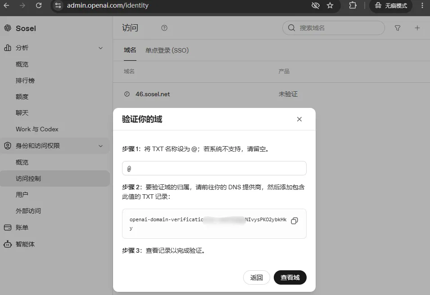Screen dimensions: 430x295
Task: Collapse the 分析 section chevron
Action: pos(101,48)
